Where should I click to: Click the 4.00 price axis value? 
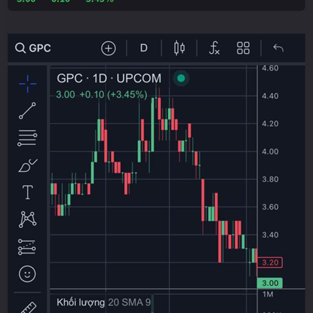pyautogui.click(x=270, y=151)
